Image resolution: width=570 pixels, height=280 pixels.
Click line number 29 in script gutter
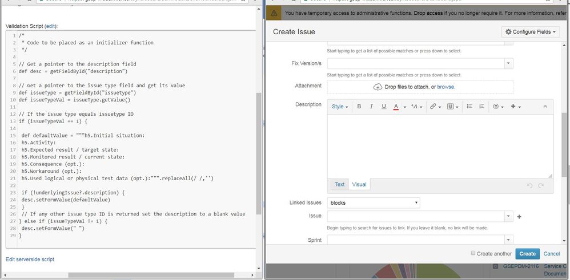pos(13,236)
